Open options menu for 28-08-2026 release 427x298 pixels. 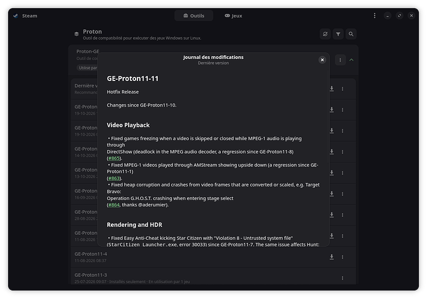click(342, 215)
